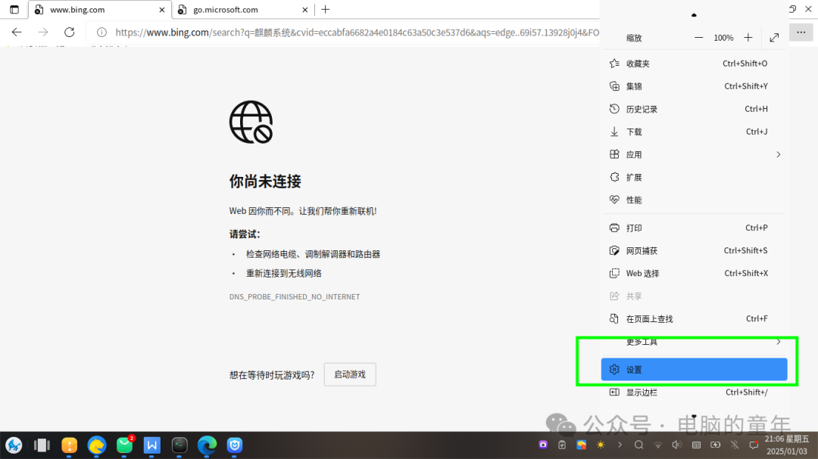Toggle the Bluetooth icon in system tray
818x459 pixels.
pos(734,445)
